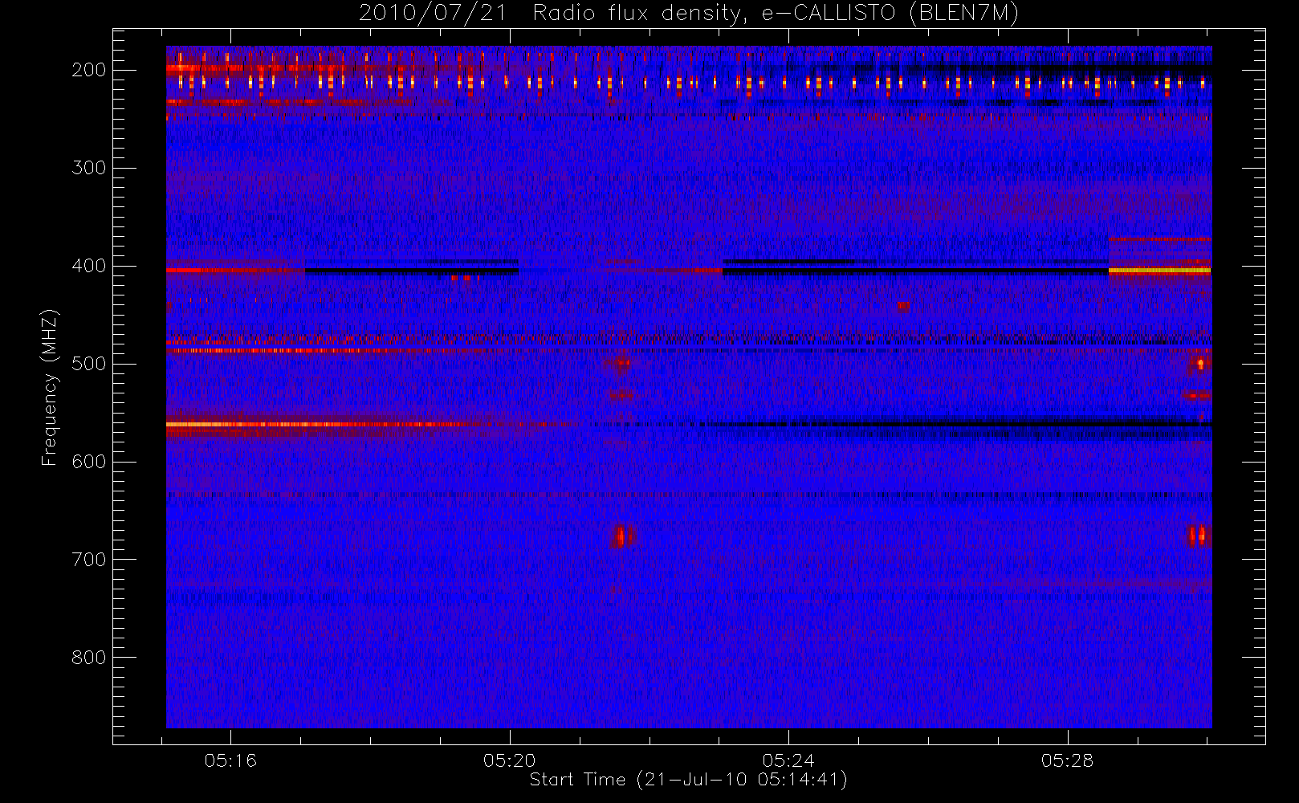Click the 400 frequency tick label
Screen dimensions: 1299x803
click(89, 266)
